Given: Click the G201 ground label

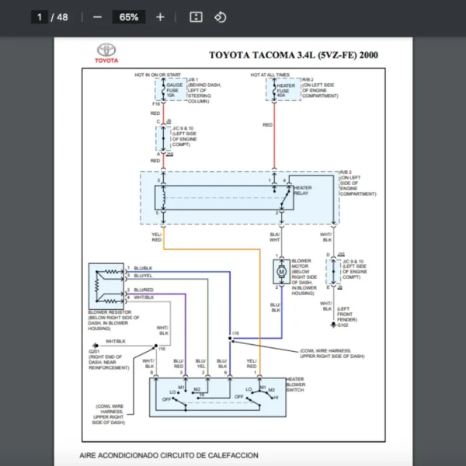Looking at the screenshot, I should click(x=95, y=351).
